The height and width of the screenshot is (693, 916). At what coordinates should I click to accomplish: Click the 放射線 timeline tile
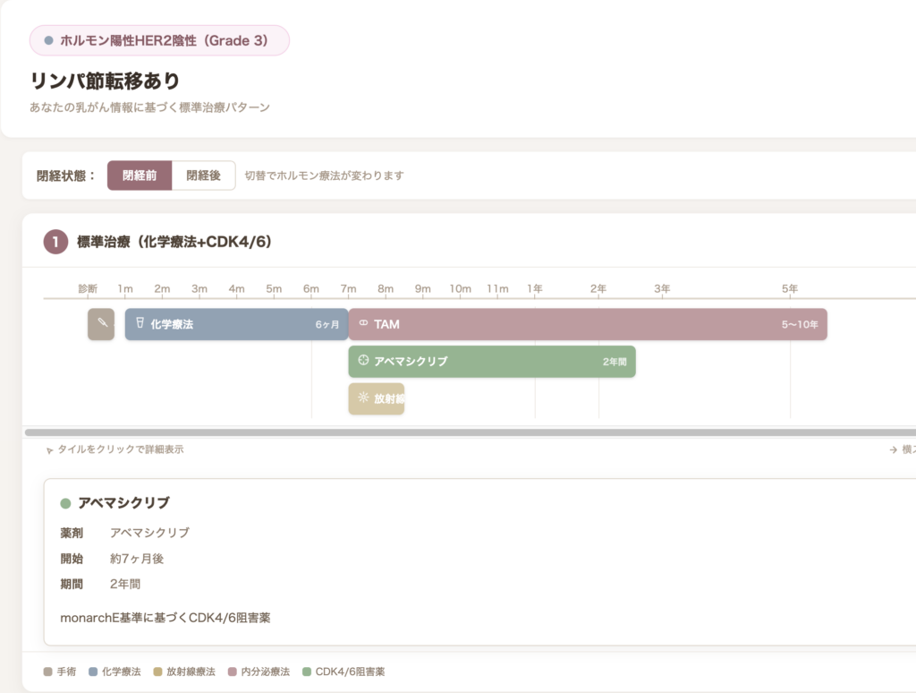[x=377, y=398]
